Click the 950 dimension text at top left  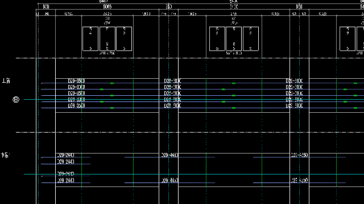coord(46,7)
